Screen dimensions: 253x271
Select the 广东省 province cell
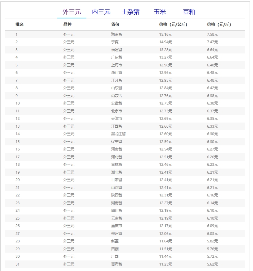tap(117, 57)
